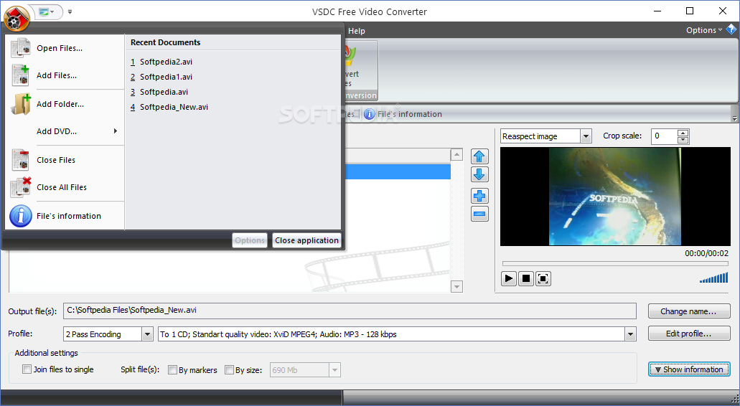Click the preview playback seek bar
This screenshot has height=406, width=740.
click(x=615, y=263)
